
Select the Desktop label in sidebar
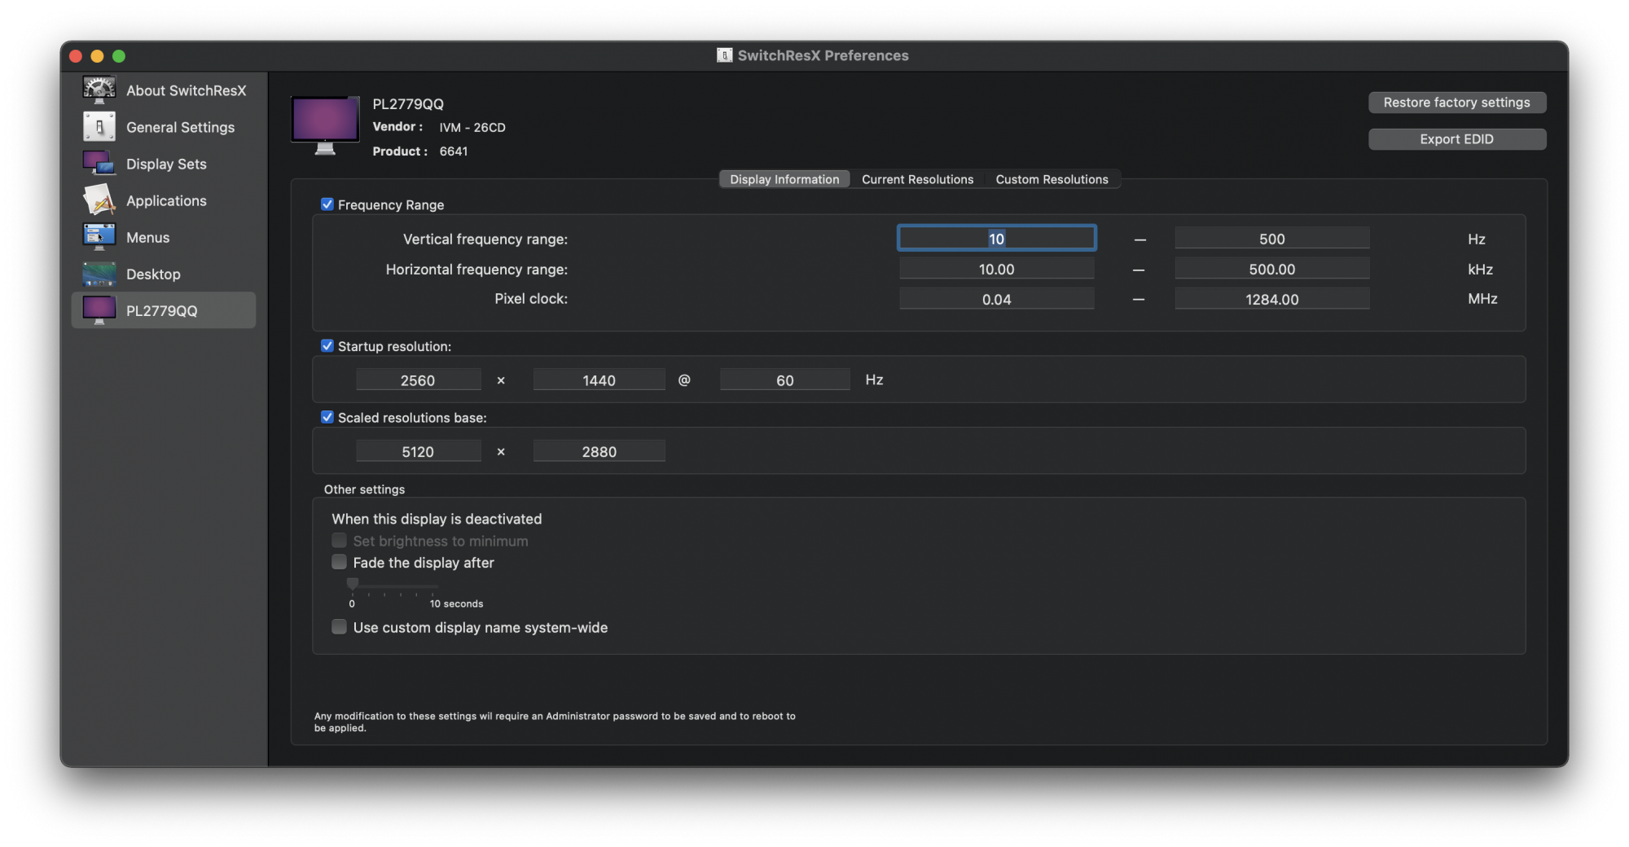point(153,274)
